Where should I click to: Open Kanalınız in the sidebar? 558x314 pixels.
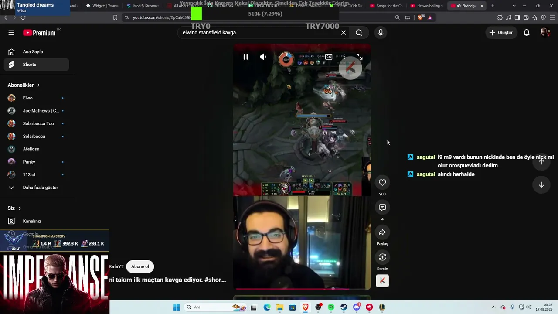coord(37,221)
